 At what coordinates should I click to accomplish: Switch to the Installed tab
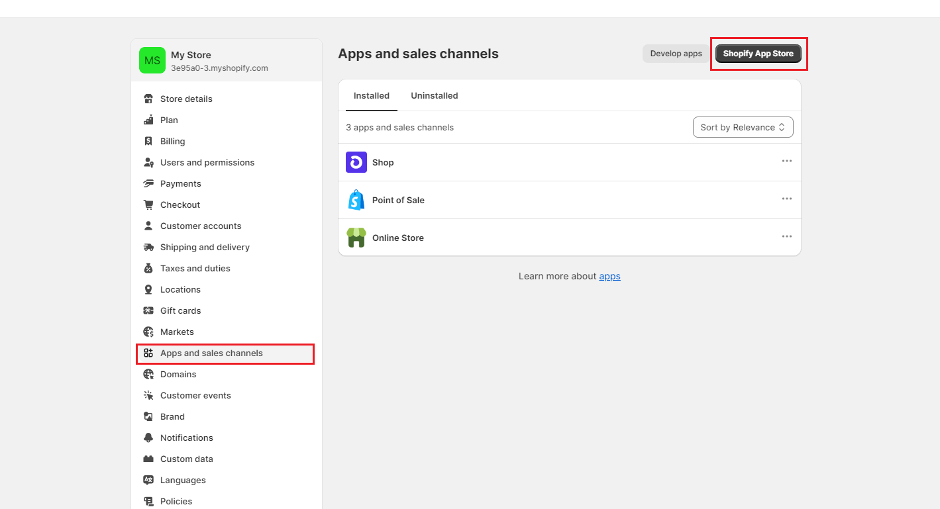pos(372,95)
